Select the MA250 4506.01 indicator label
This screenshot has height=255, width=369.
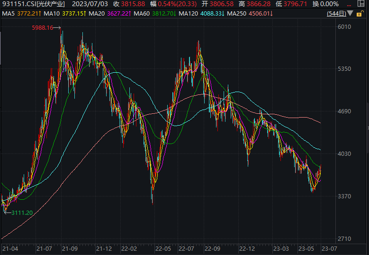tap(250, 14)
